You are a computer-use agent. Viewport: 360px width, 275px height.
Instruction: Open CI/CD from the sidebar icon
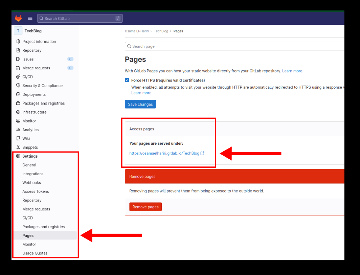tap(18, 76)
